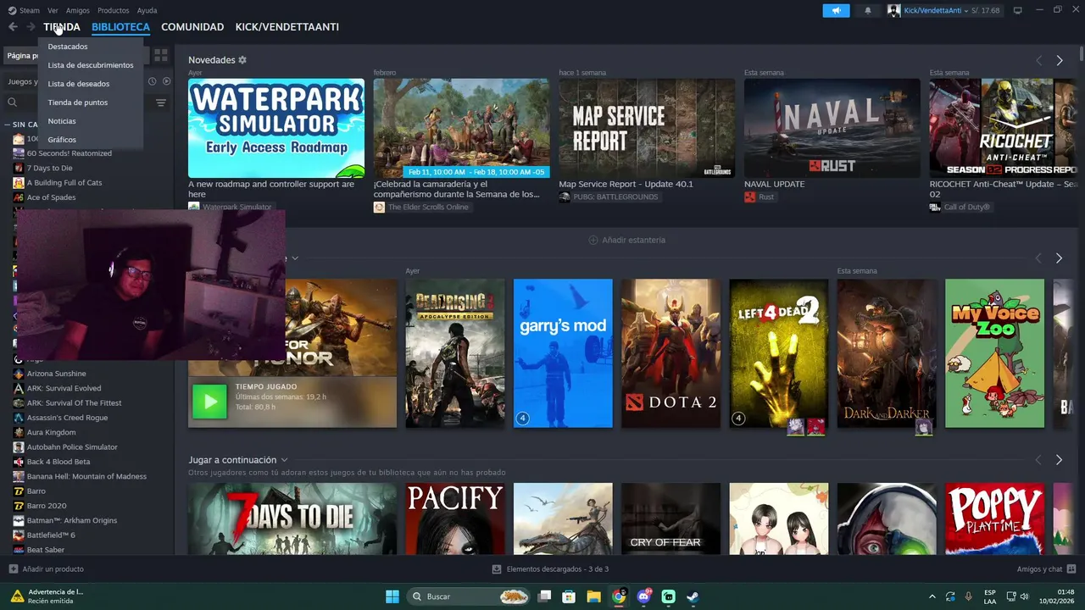Click Añadir estantería button
Screen dimensions: 1085x610
click(627, 240)
